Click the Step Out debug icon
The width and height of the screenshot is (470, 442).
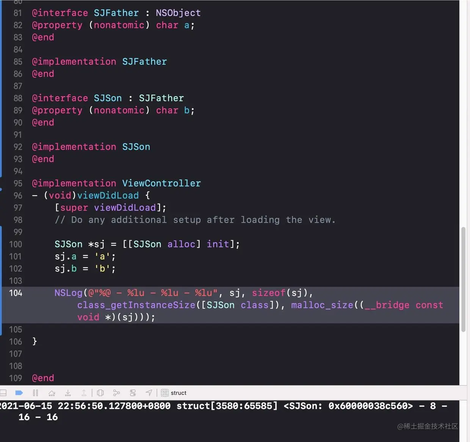pyautogui.click(x=84, y=393)
